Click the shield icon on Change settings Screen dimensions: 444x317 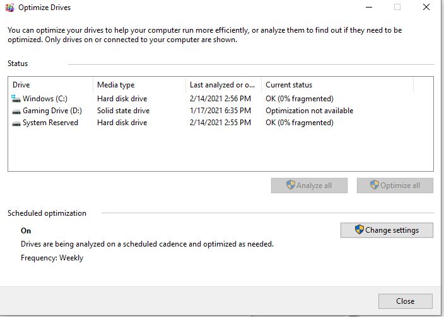click(x=359, y=230)
